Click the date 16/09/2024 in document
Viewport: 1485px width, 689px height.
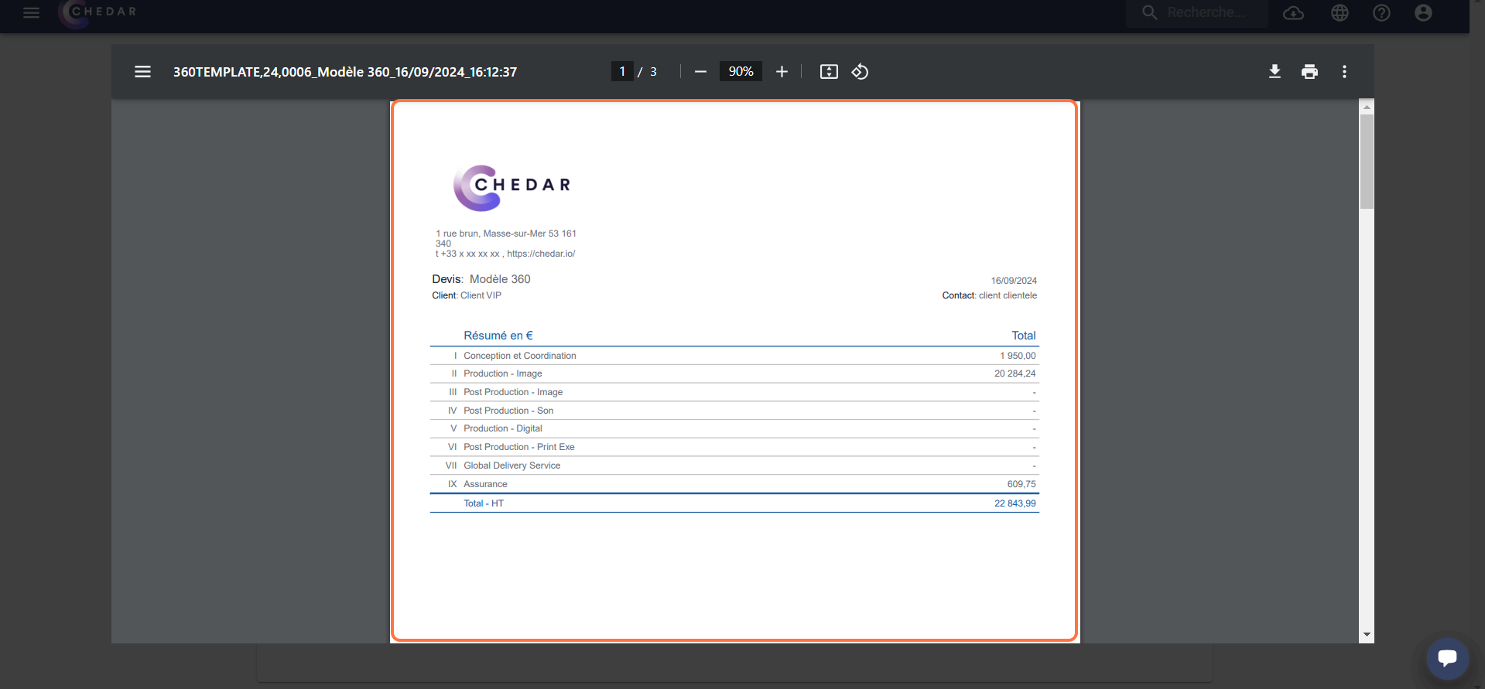tap(1014, 281)
